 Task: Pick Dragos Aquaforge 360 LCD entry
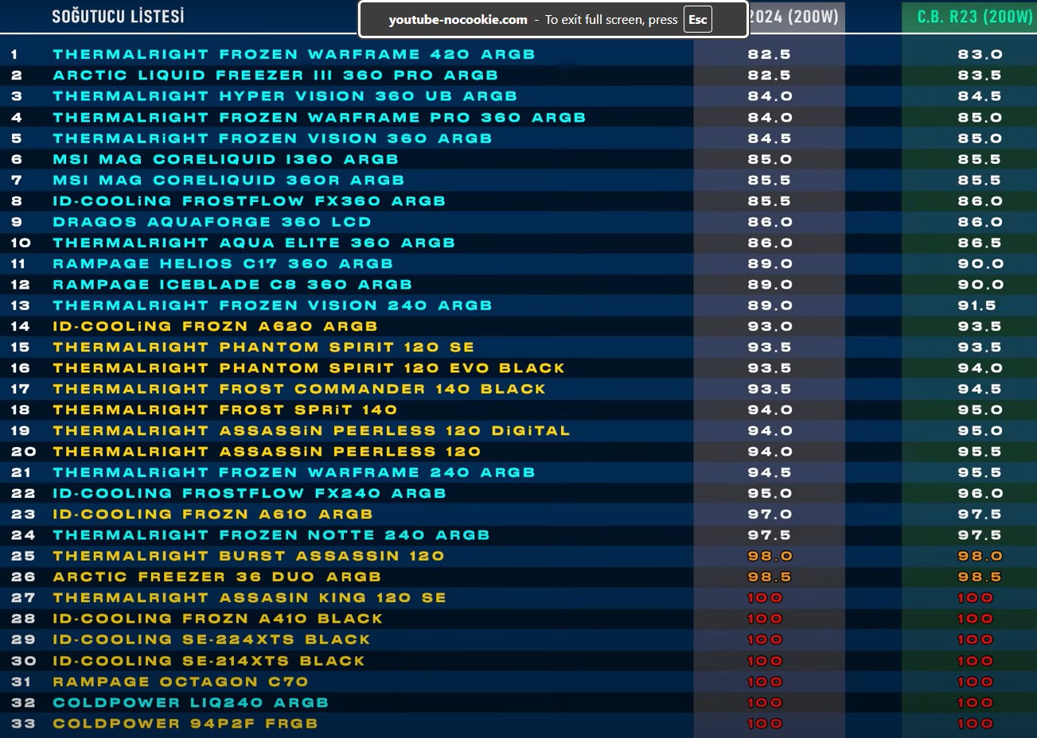(x=212, y=222)
